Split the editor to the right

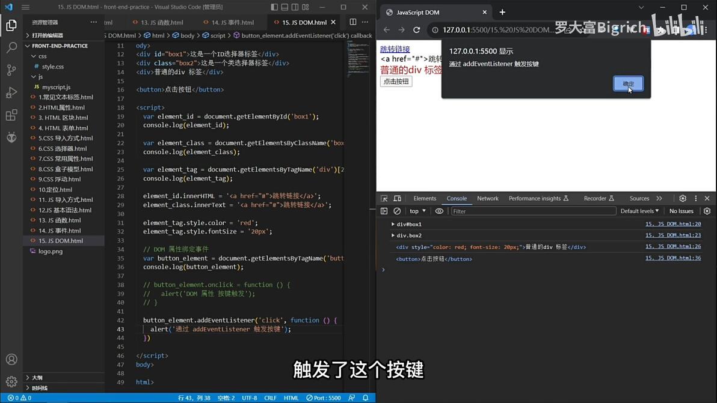point(353,22)
